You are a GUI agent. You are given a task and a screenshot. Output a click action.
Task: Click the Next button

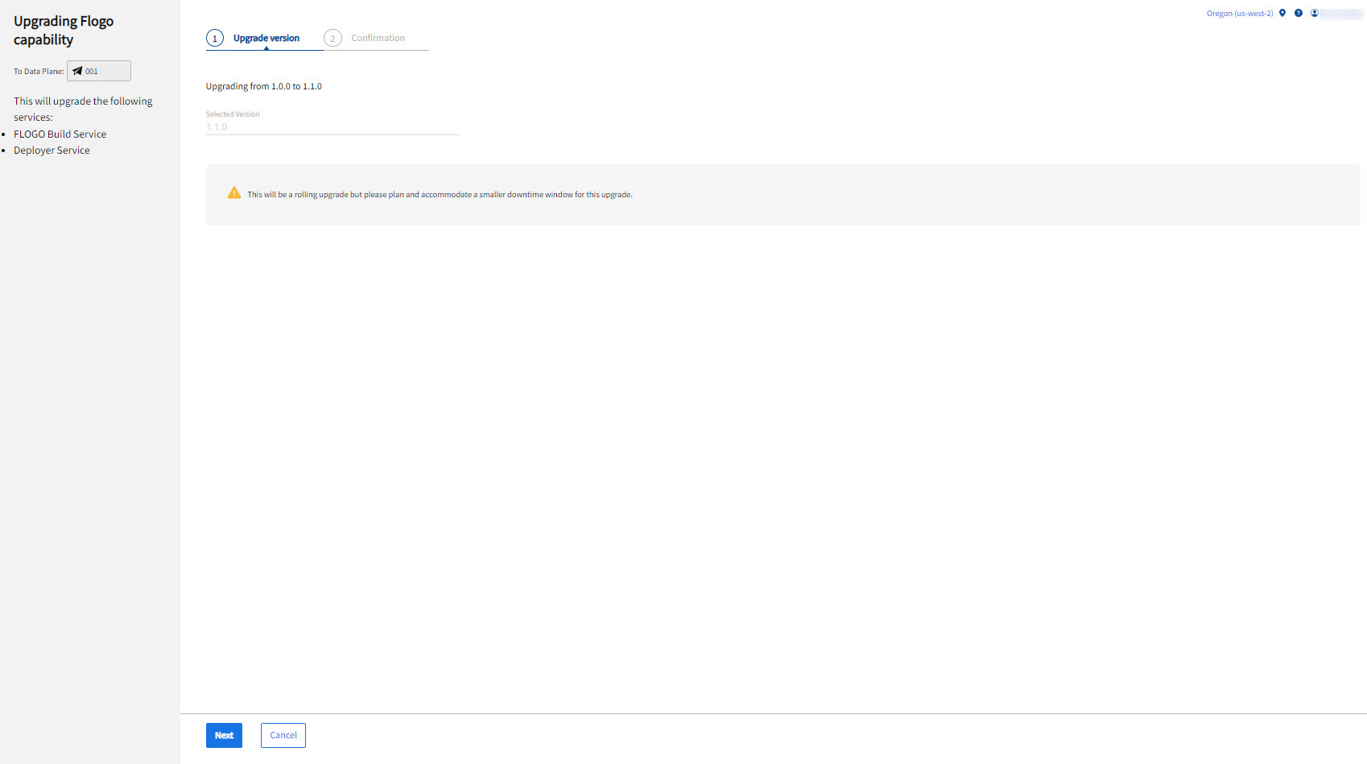(224, 735)
